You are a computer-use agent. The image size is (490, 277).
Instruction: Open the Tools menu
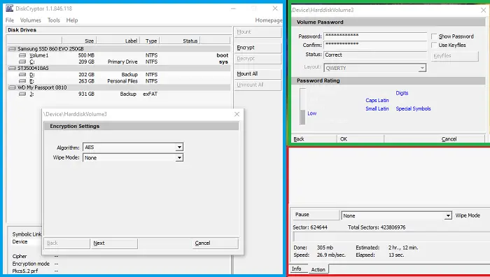click(x=54, y=20)
